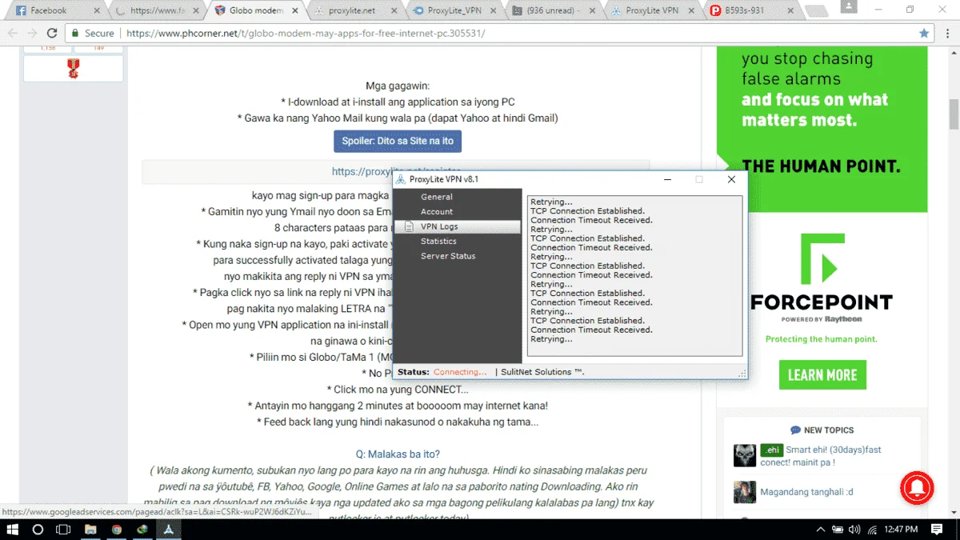Viewport: 960px width, 540px height.
Task: Open Cortana search circle on taskbar
Action: (x=38, y=530)
